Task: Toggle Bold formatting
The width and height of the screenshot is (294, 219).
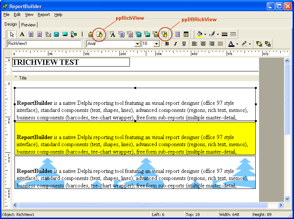Action: pyautogui.click(x=167, y=44)
